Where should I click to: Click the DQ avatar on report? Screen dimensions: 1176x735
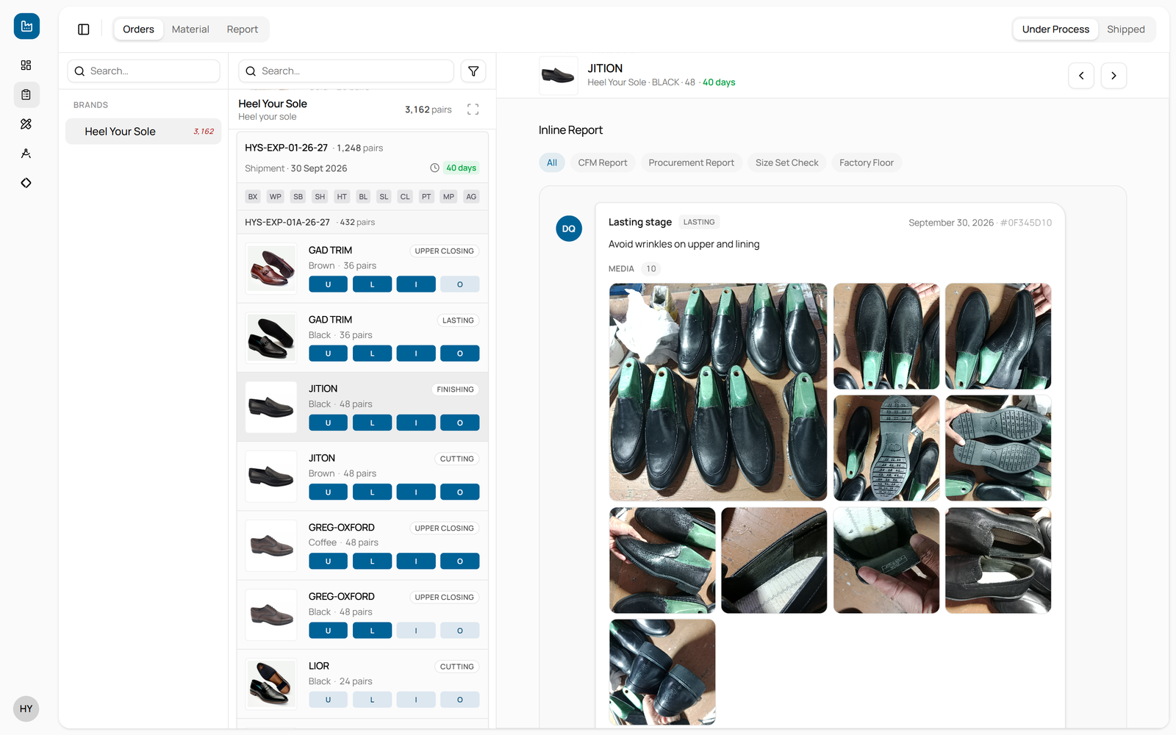(x=569, y=229)
